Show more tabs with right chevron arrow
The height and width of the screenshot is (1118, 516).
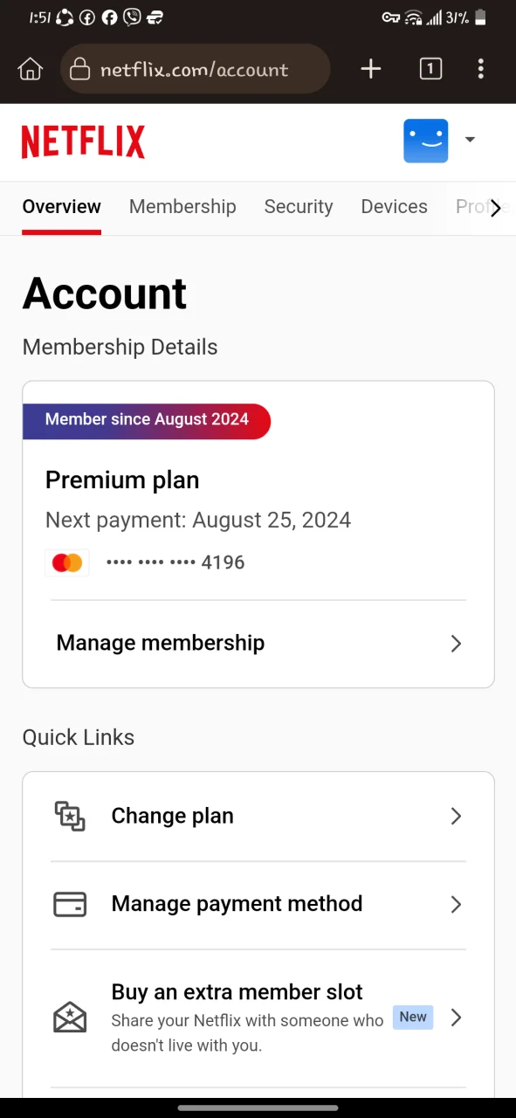(496, 208)
